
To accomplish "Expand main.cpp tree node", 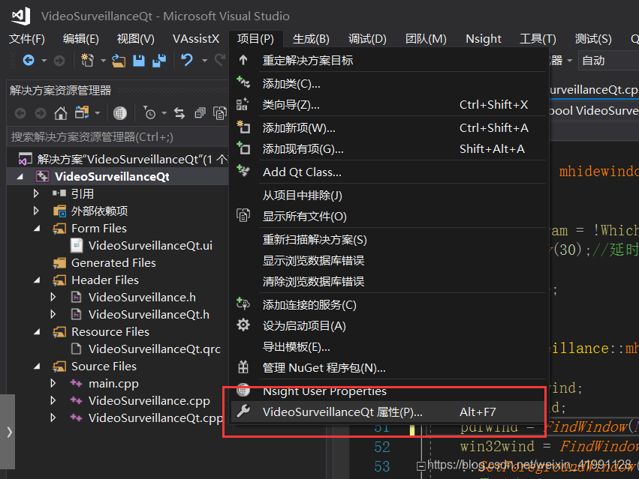I will point(53,383).
